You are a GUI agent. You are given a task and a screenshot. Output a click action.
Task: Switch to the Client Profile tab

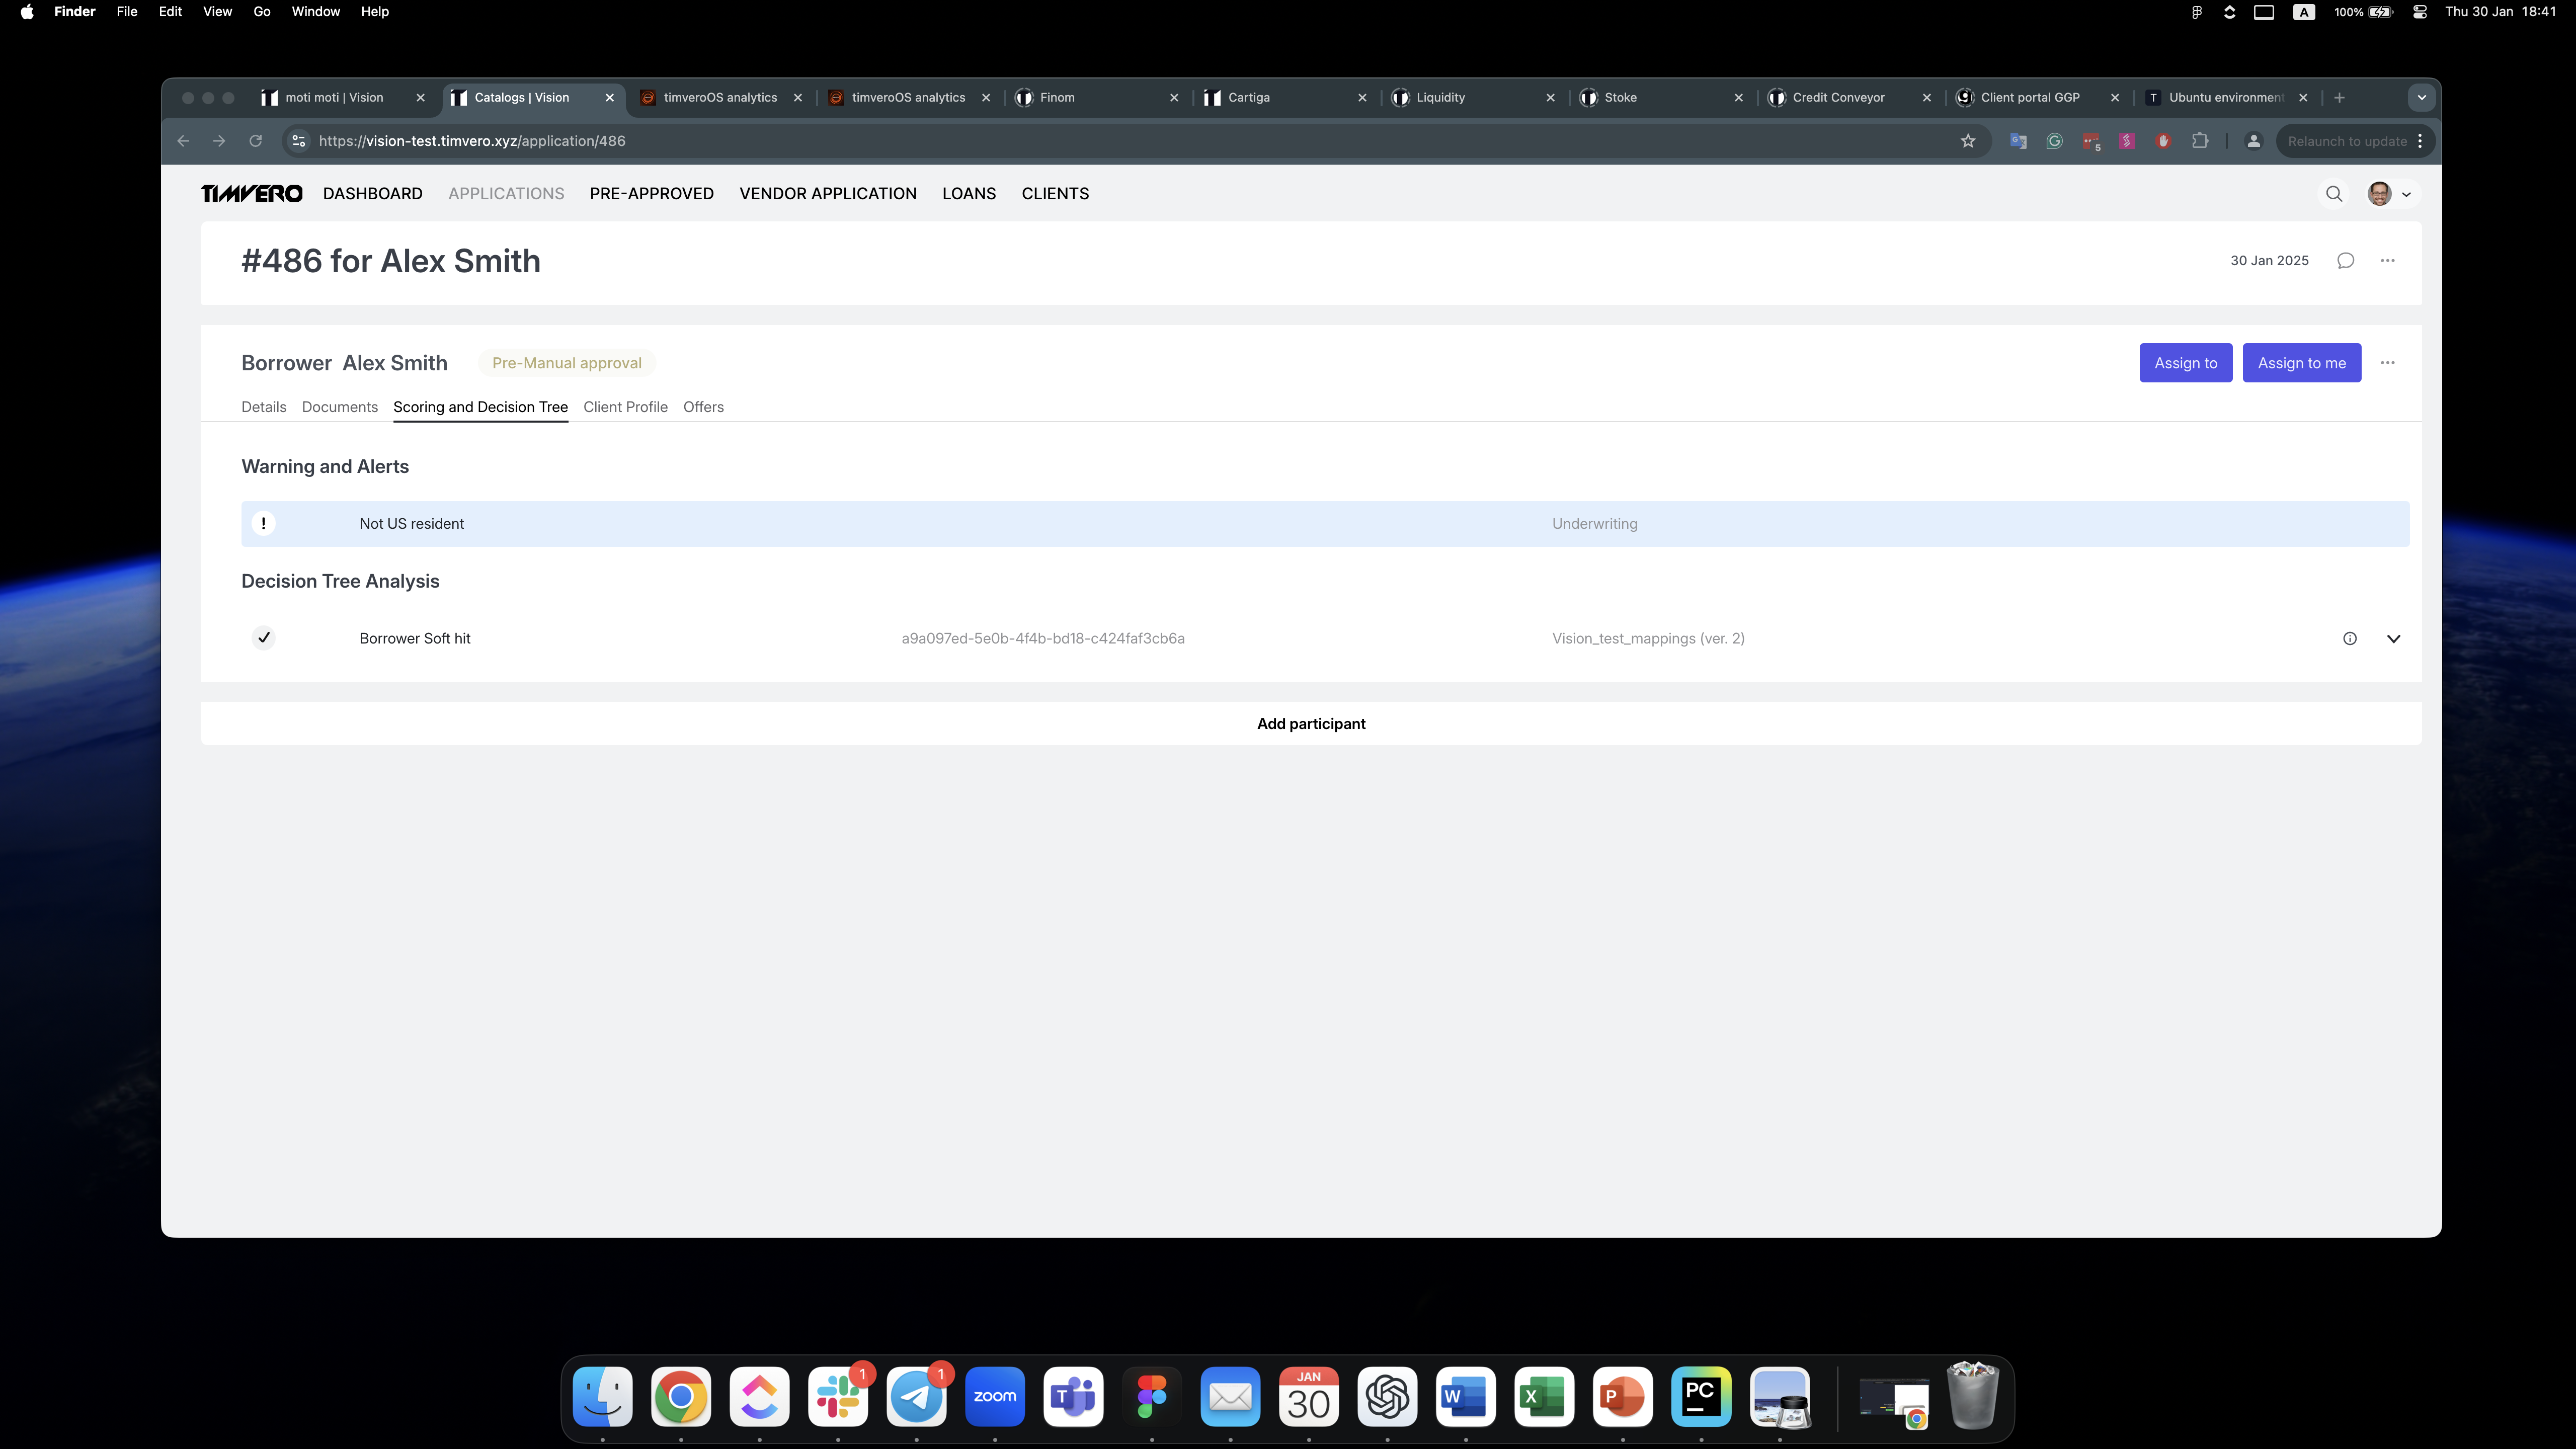click(625, 407)
